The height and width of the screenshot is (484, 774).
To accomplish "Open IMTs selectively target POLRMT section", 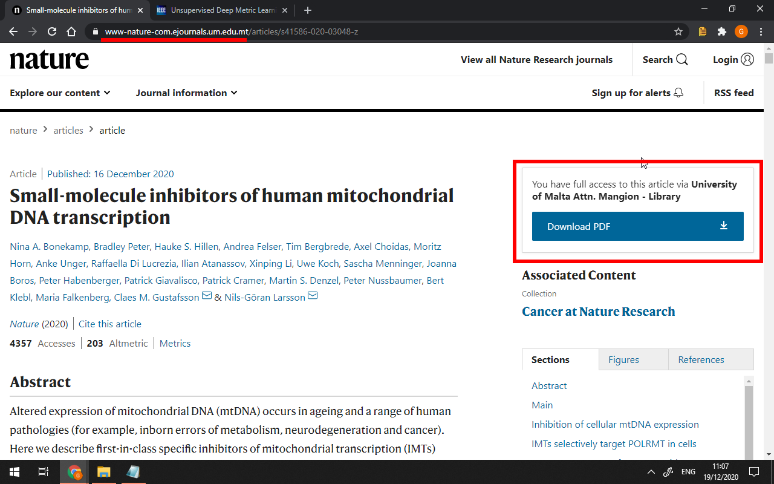I will tap(614, 443).
